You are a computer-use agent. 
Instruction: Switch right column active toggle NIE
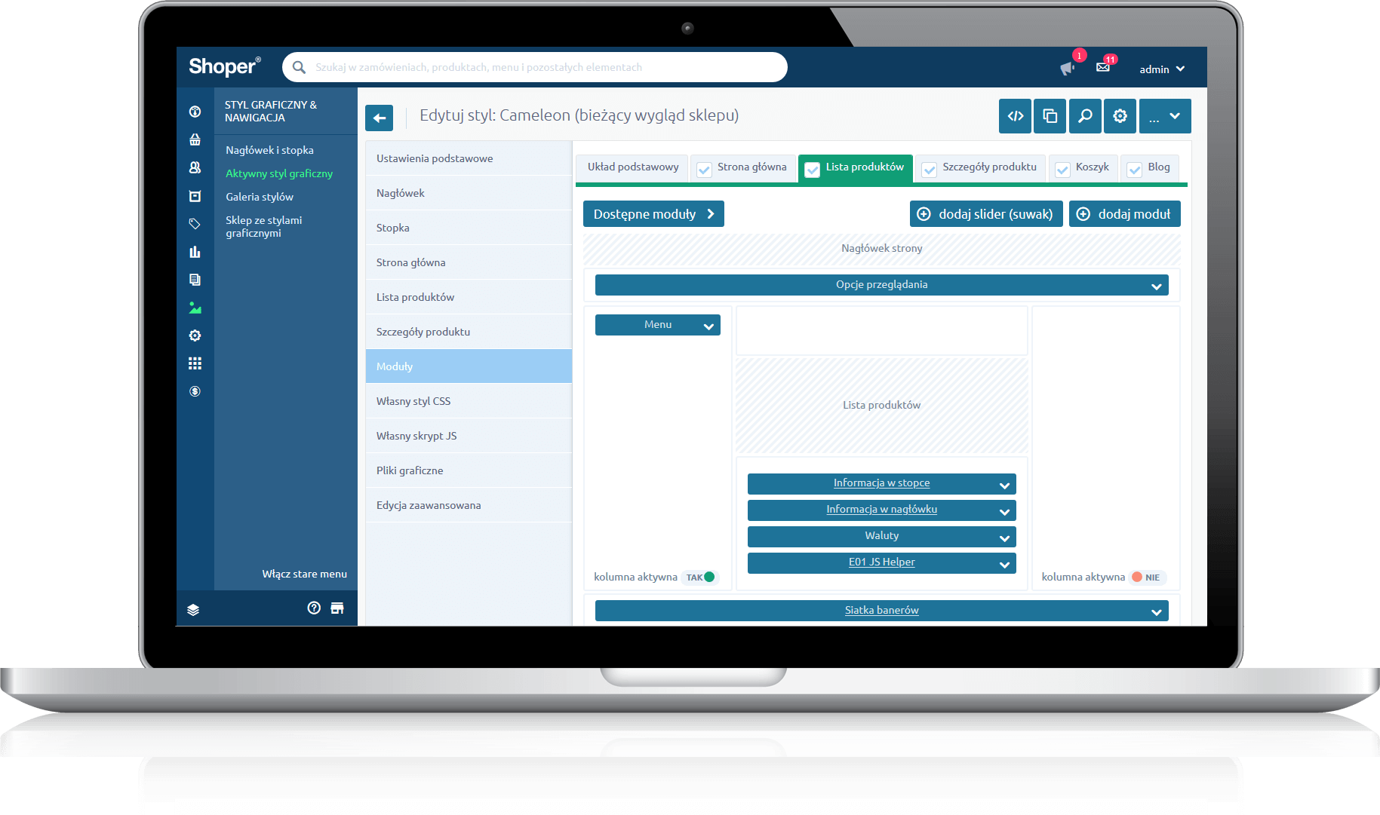pyautogui.click(x=1148, y=577)
